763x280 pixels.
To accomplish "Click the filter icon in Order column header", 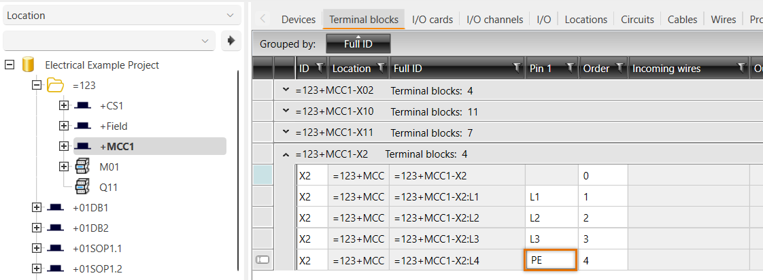I will [x=620, y=68].
